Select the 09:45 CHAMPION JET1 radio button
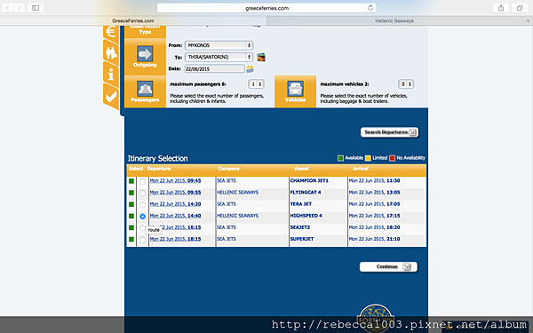 click(x=142, y=181)
